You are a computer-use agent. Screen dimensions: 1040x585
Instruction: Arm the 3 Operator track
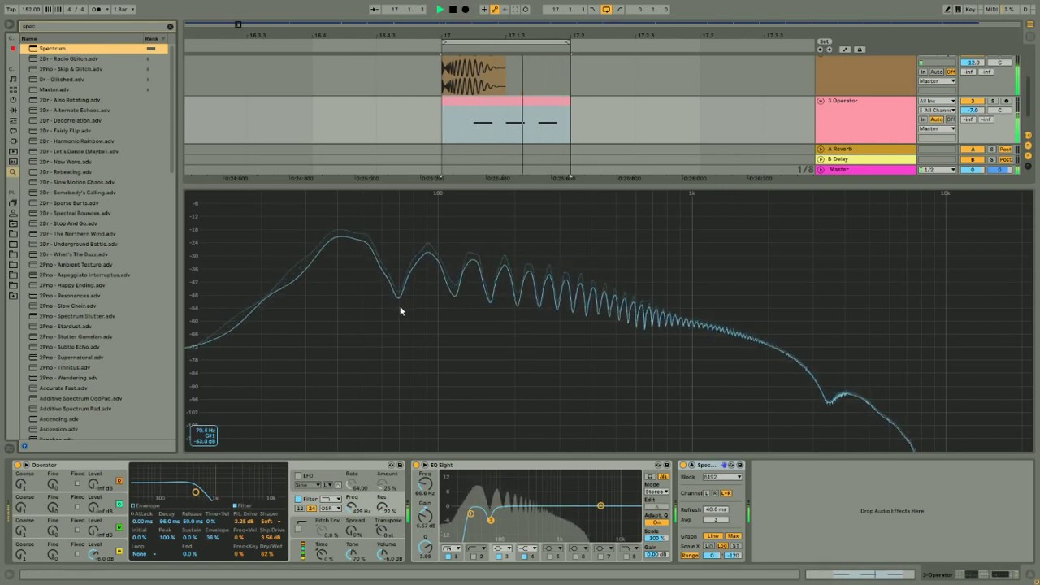[x=1007, y=101]
